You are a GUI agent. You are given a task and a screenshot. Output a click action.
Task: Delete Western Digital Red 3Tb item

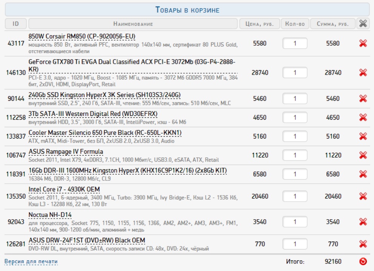(x=363, y=117)
